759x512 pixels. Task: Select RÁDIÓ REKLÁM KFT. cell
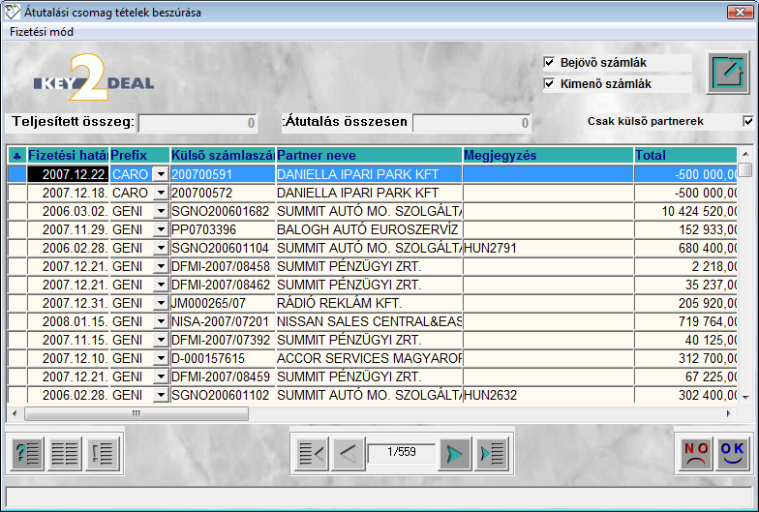click(x=369, y=303)
